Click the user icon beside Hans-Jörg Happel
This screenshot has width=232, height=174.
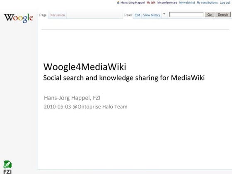(118, 2)
